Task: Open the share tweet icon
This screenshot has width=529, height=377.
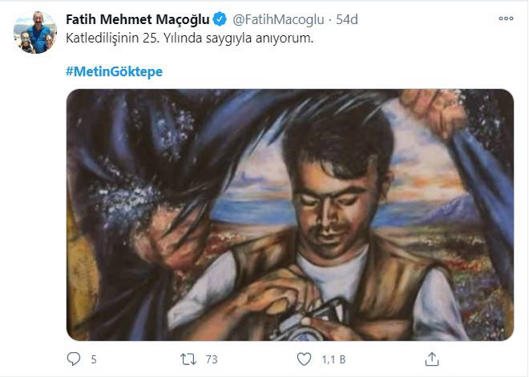Action: 431,359
